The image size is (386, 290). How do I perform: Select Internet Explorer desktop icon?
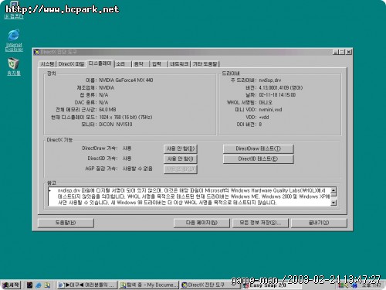[x=14, y=40]
